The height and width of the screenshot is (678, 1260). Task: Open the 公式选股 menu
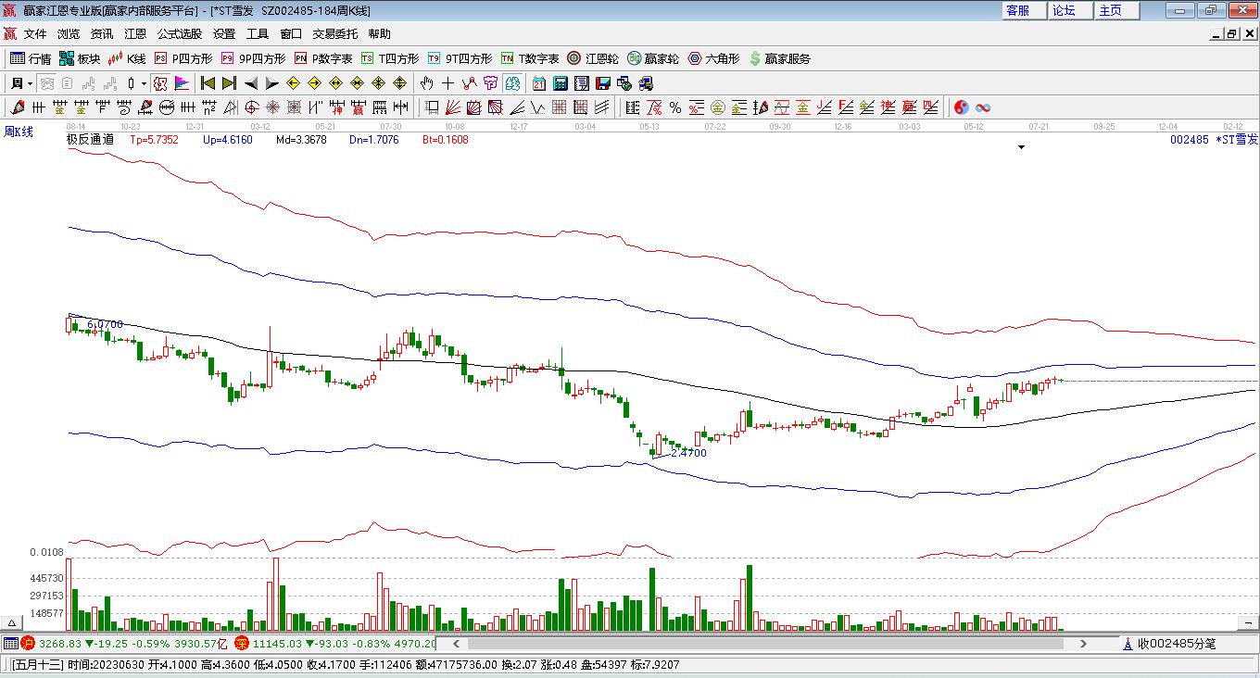[179, 34]
